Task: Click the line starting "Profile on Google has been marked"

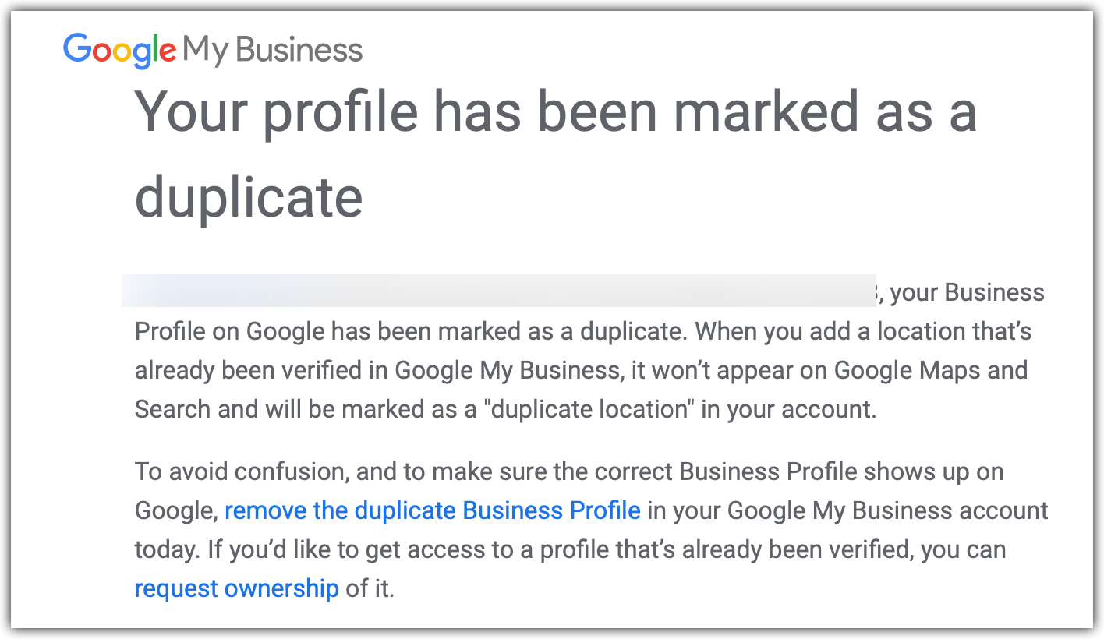Action: tap(583, 331)
